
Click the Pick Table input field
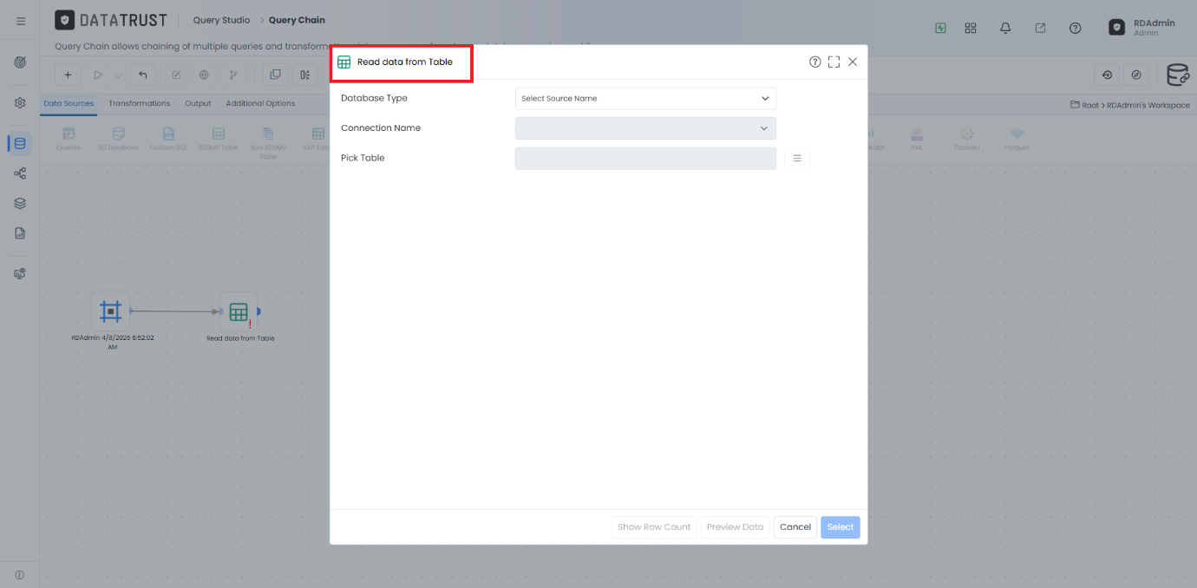[x=645, y=158]
